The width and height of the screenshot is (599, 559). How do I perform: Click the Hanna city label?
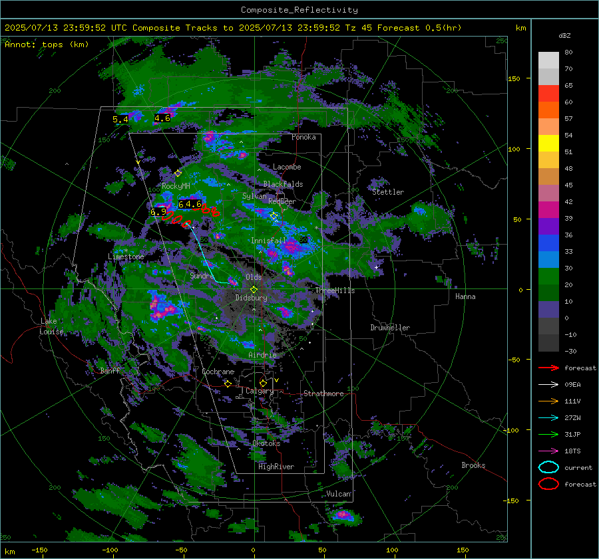pyautogui.click(x=465, y=296)
